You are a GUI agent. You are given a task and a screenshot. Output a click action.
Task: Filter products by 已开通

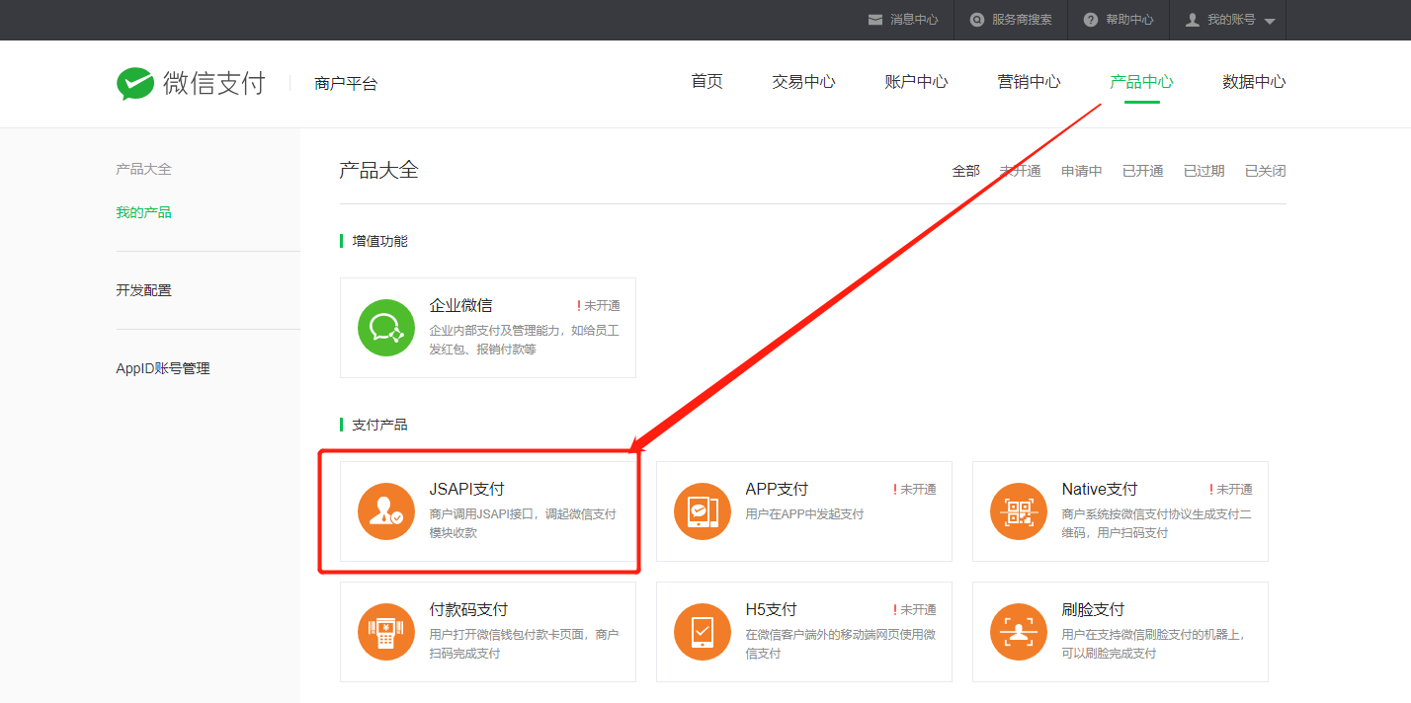(1142, 171)
